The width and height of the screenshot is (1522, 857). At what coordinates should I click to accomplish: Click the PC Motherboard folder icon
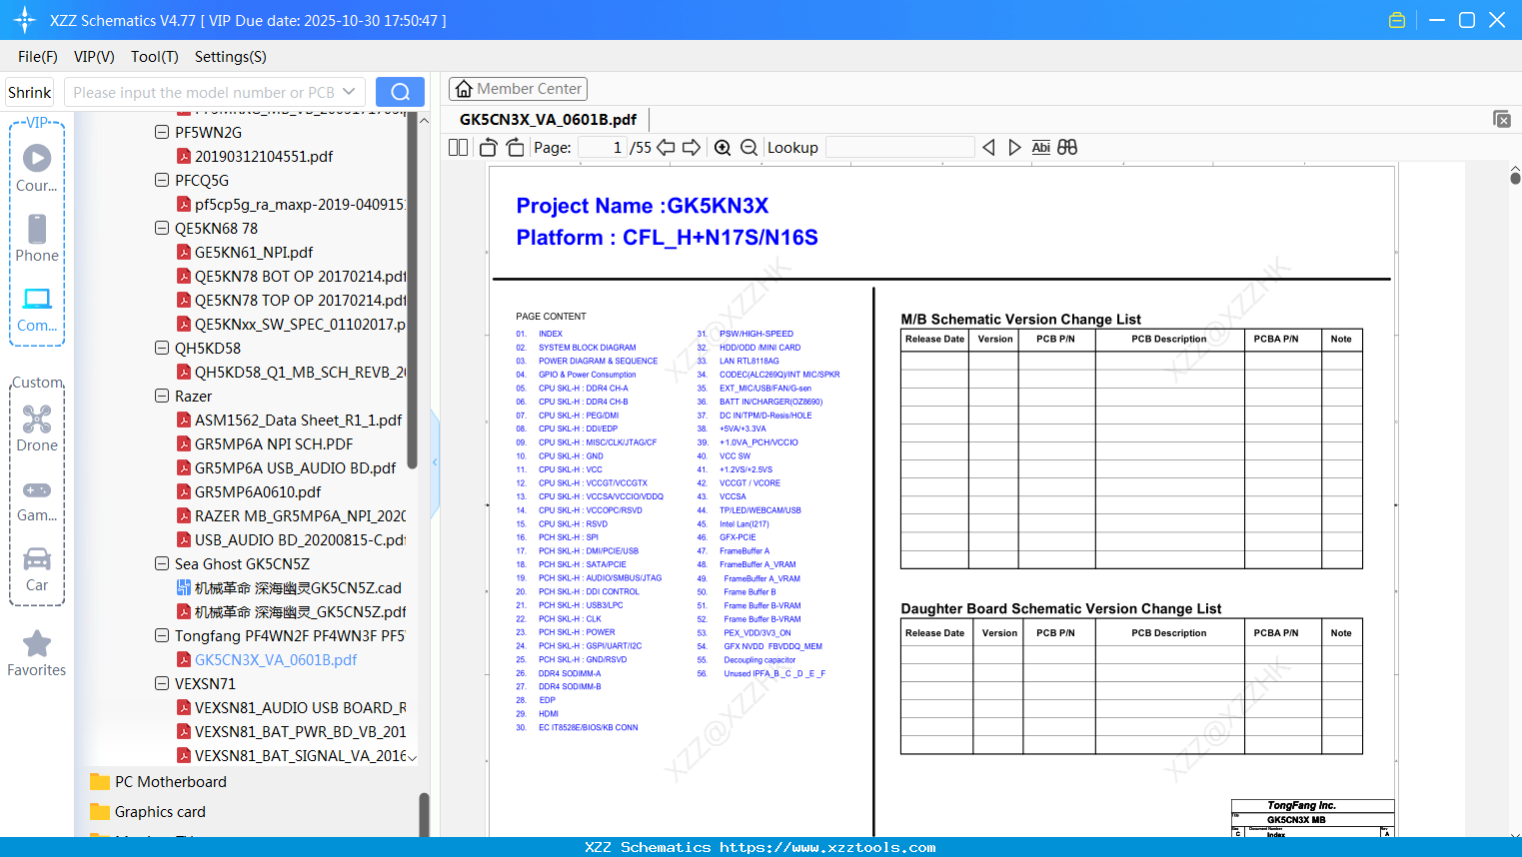(x=100, y=782)
